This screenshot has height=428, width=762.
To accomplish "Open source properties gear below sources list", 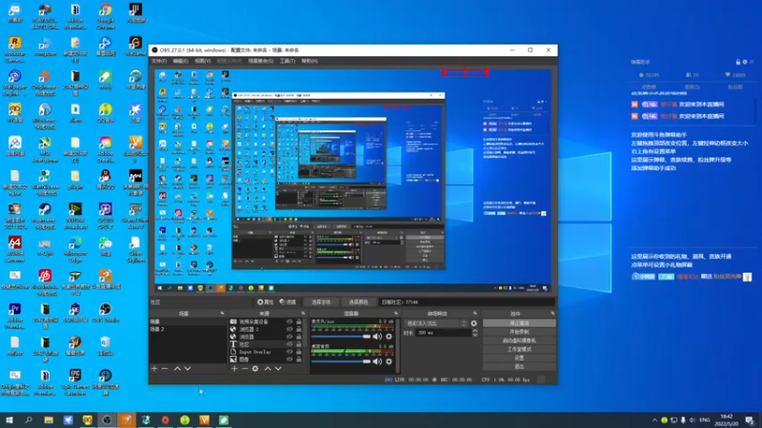I will click(255, 369).
